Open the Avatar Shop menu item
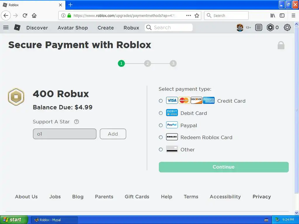The image size is (299, 224). pos(73,28)
